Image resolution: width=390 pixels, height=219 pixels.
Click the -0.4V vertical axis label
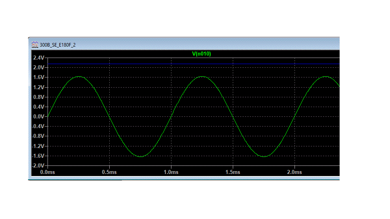pyautogui.click(x=38, y=127)
